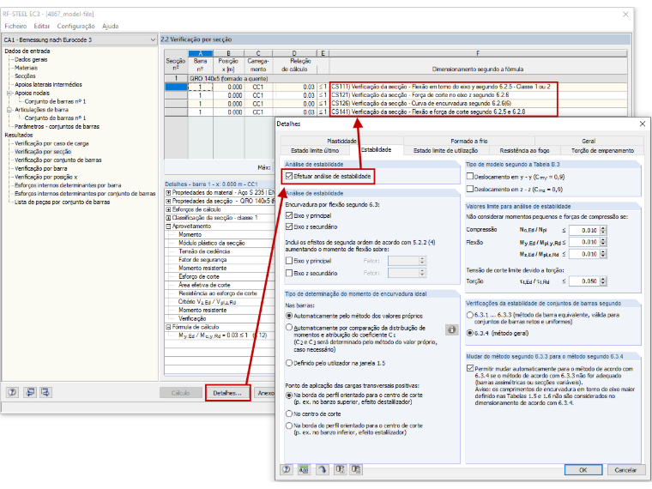Switch to the 'Estado limite último' tab
Screen dimensions: 652x489
coord(315,150)
